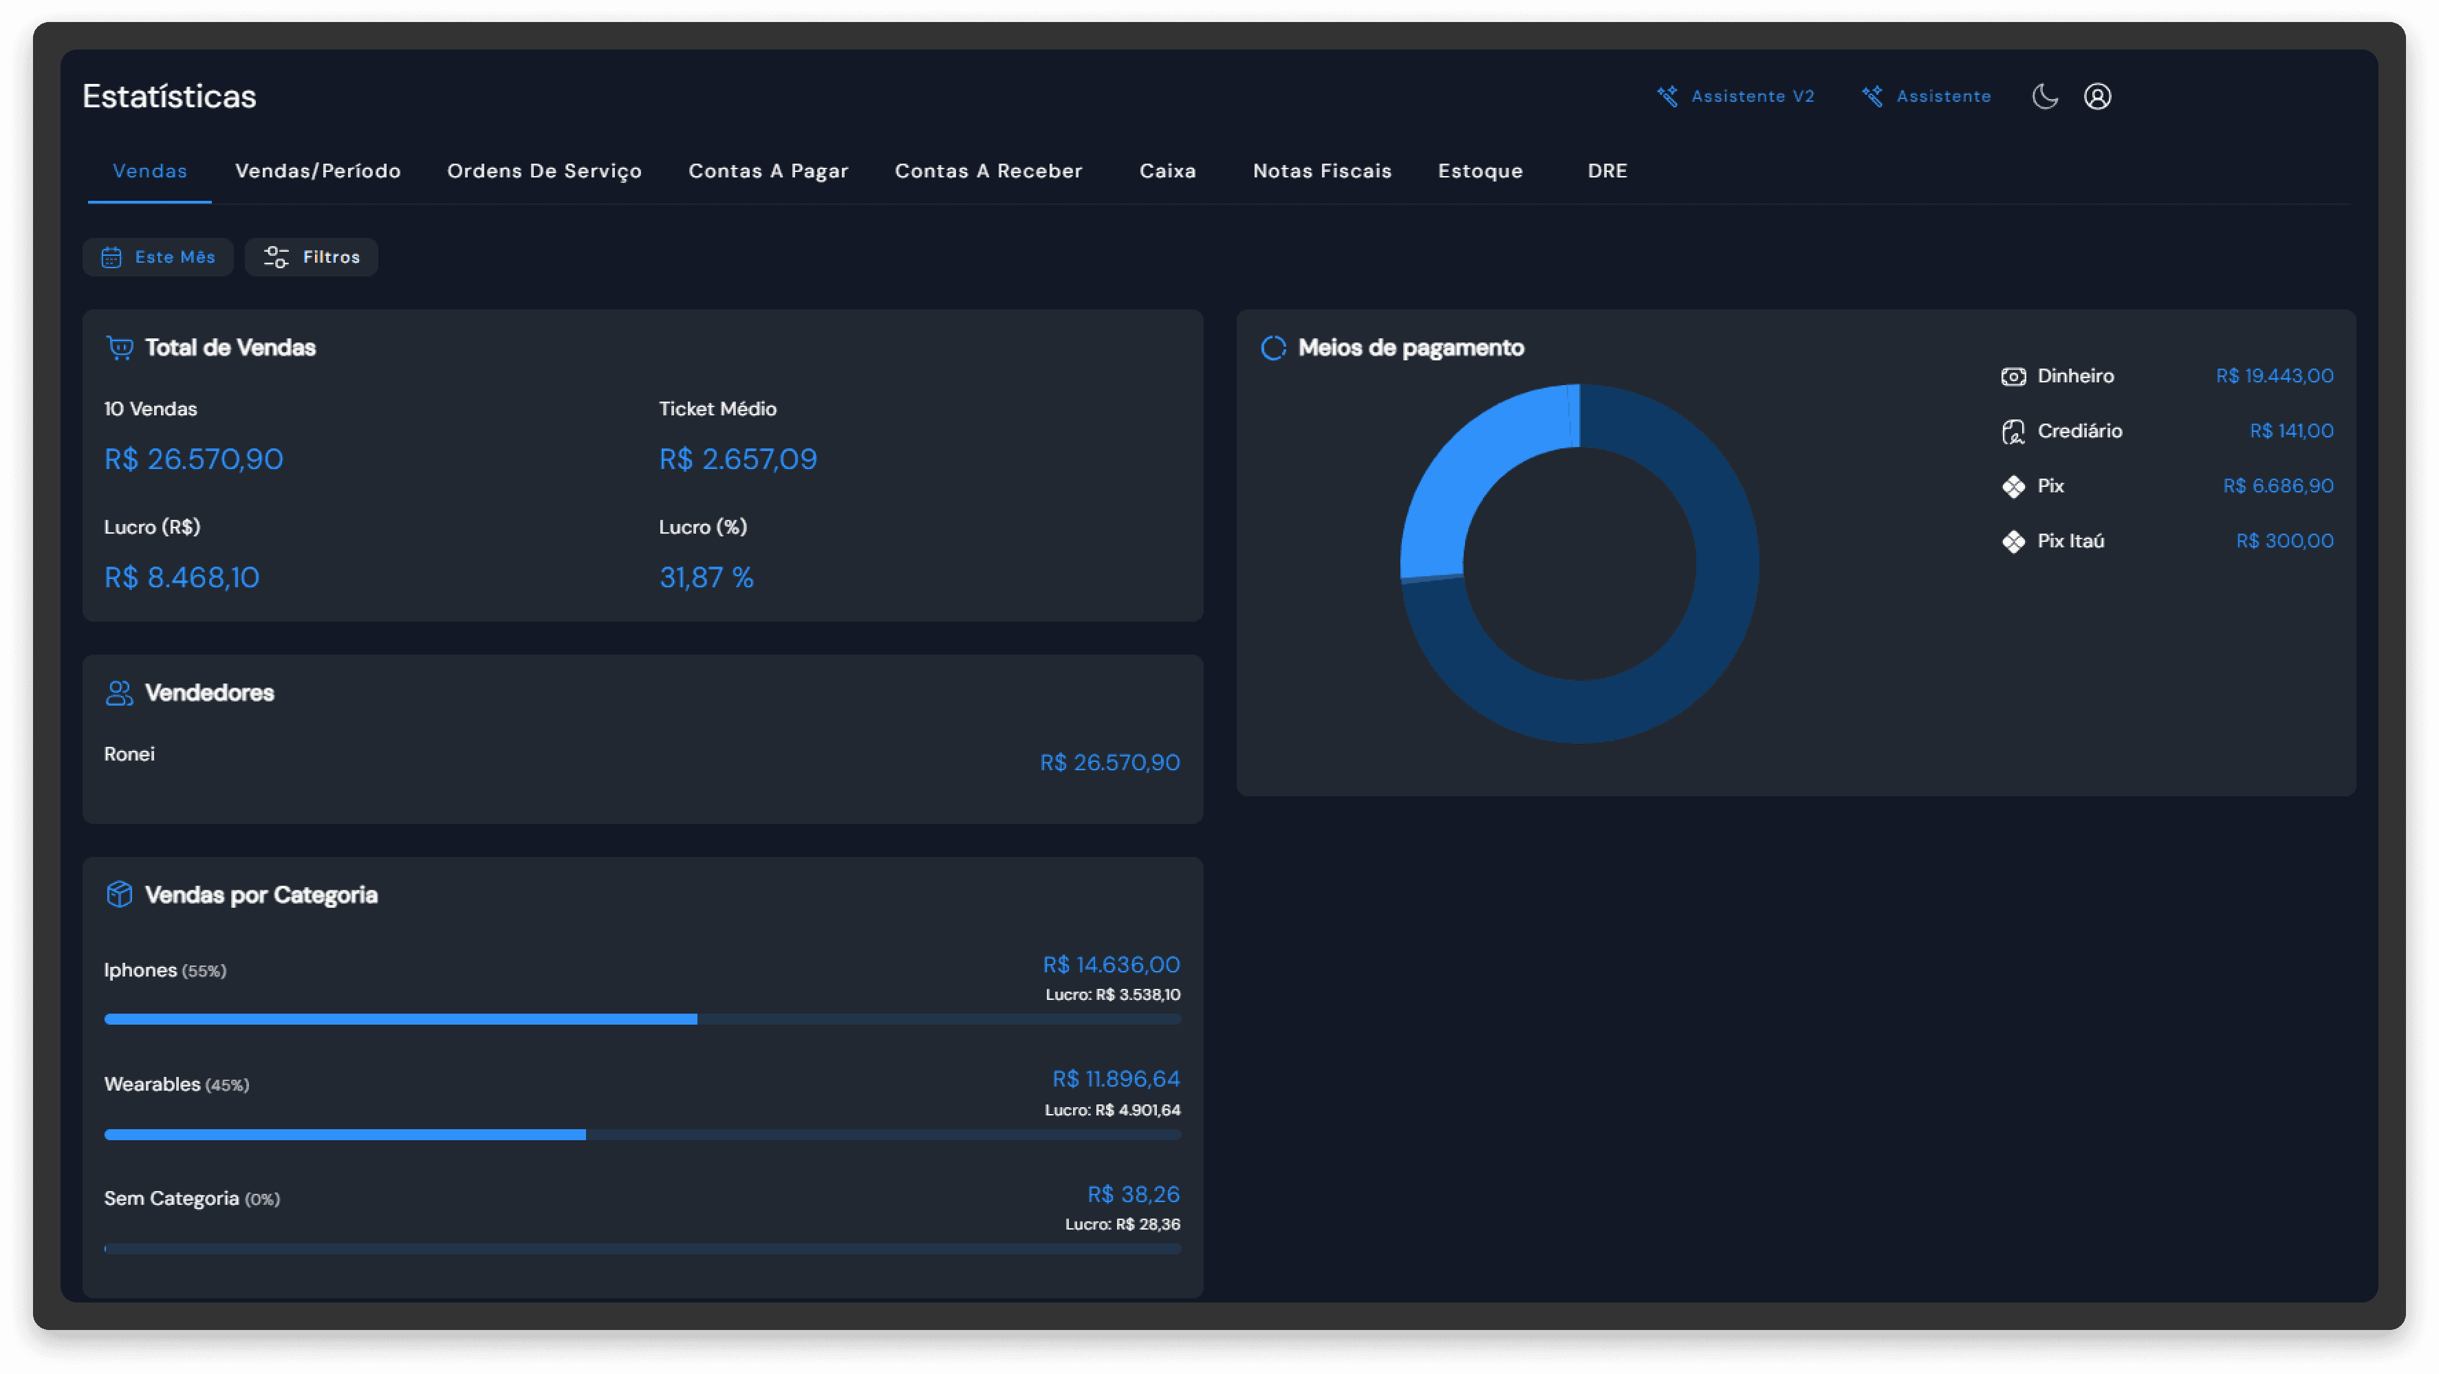Click the Pix Itaú diamond icon
The height and width of the screenshot is (1374, 2439).
[x=2013, y=542]
